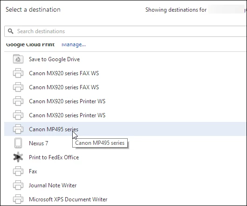The width and height of the screenshot is (247, 206).
Task: Click the tablet icon next to Nexus 7
Action: [18, 143]
